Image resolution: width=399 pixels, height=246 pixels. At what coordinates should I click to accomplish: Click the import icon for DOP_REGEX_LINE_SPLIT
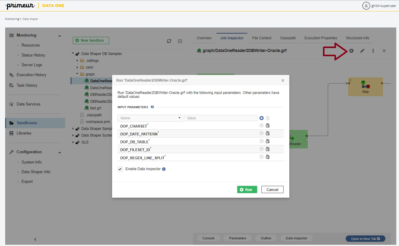click(x=268, y=157)
